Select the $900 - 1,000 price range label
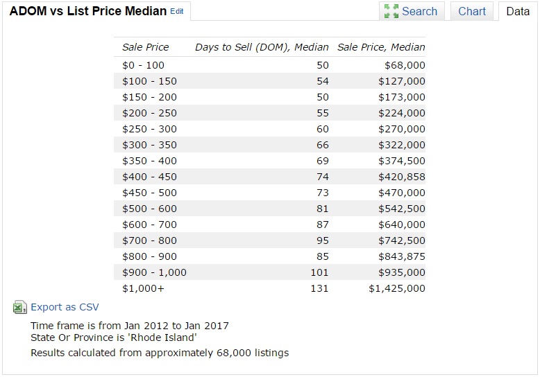 pos(154,272)
